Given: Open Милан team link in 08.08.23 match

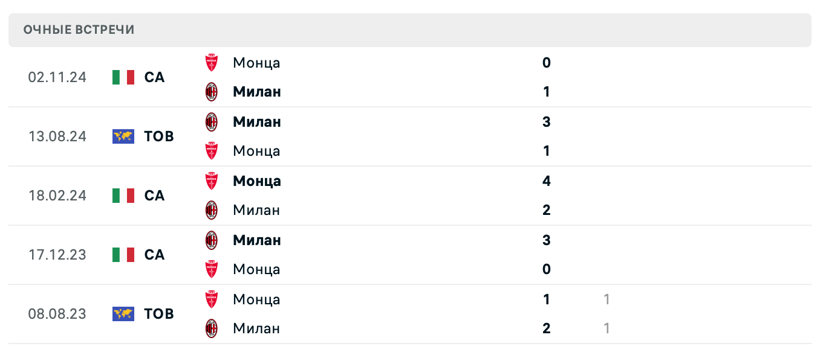Looking at the screenshot, I should [256, 328].
